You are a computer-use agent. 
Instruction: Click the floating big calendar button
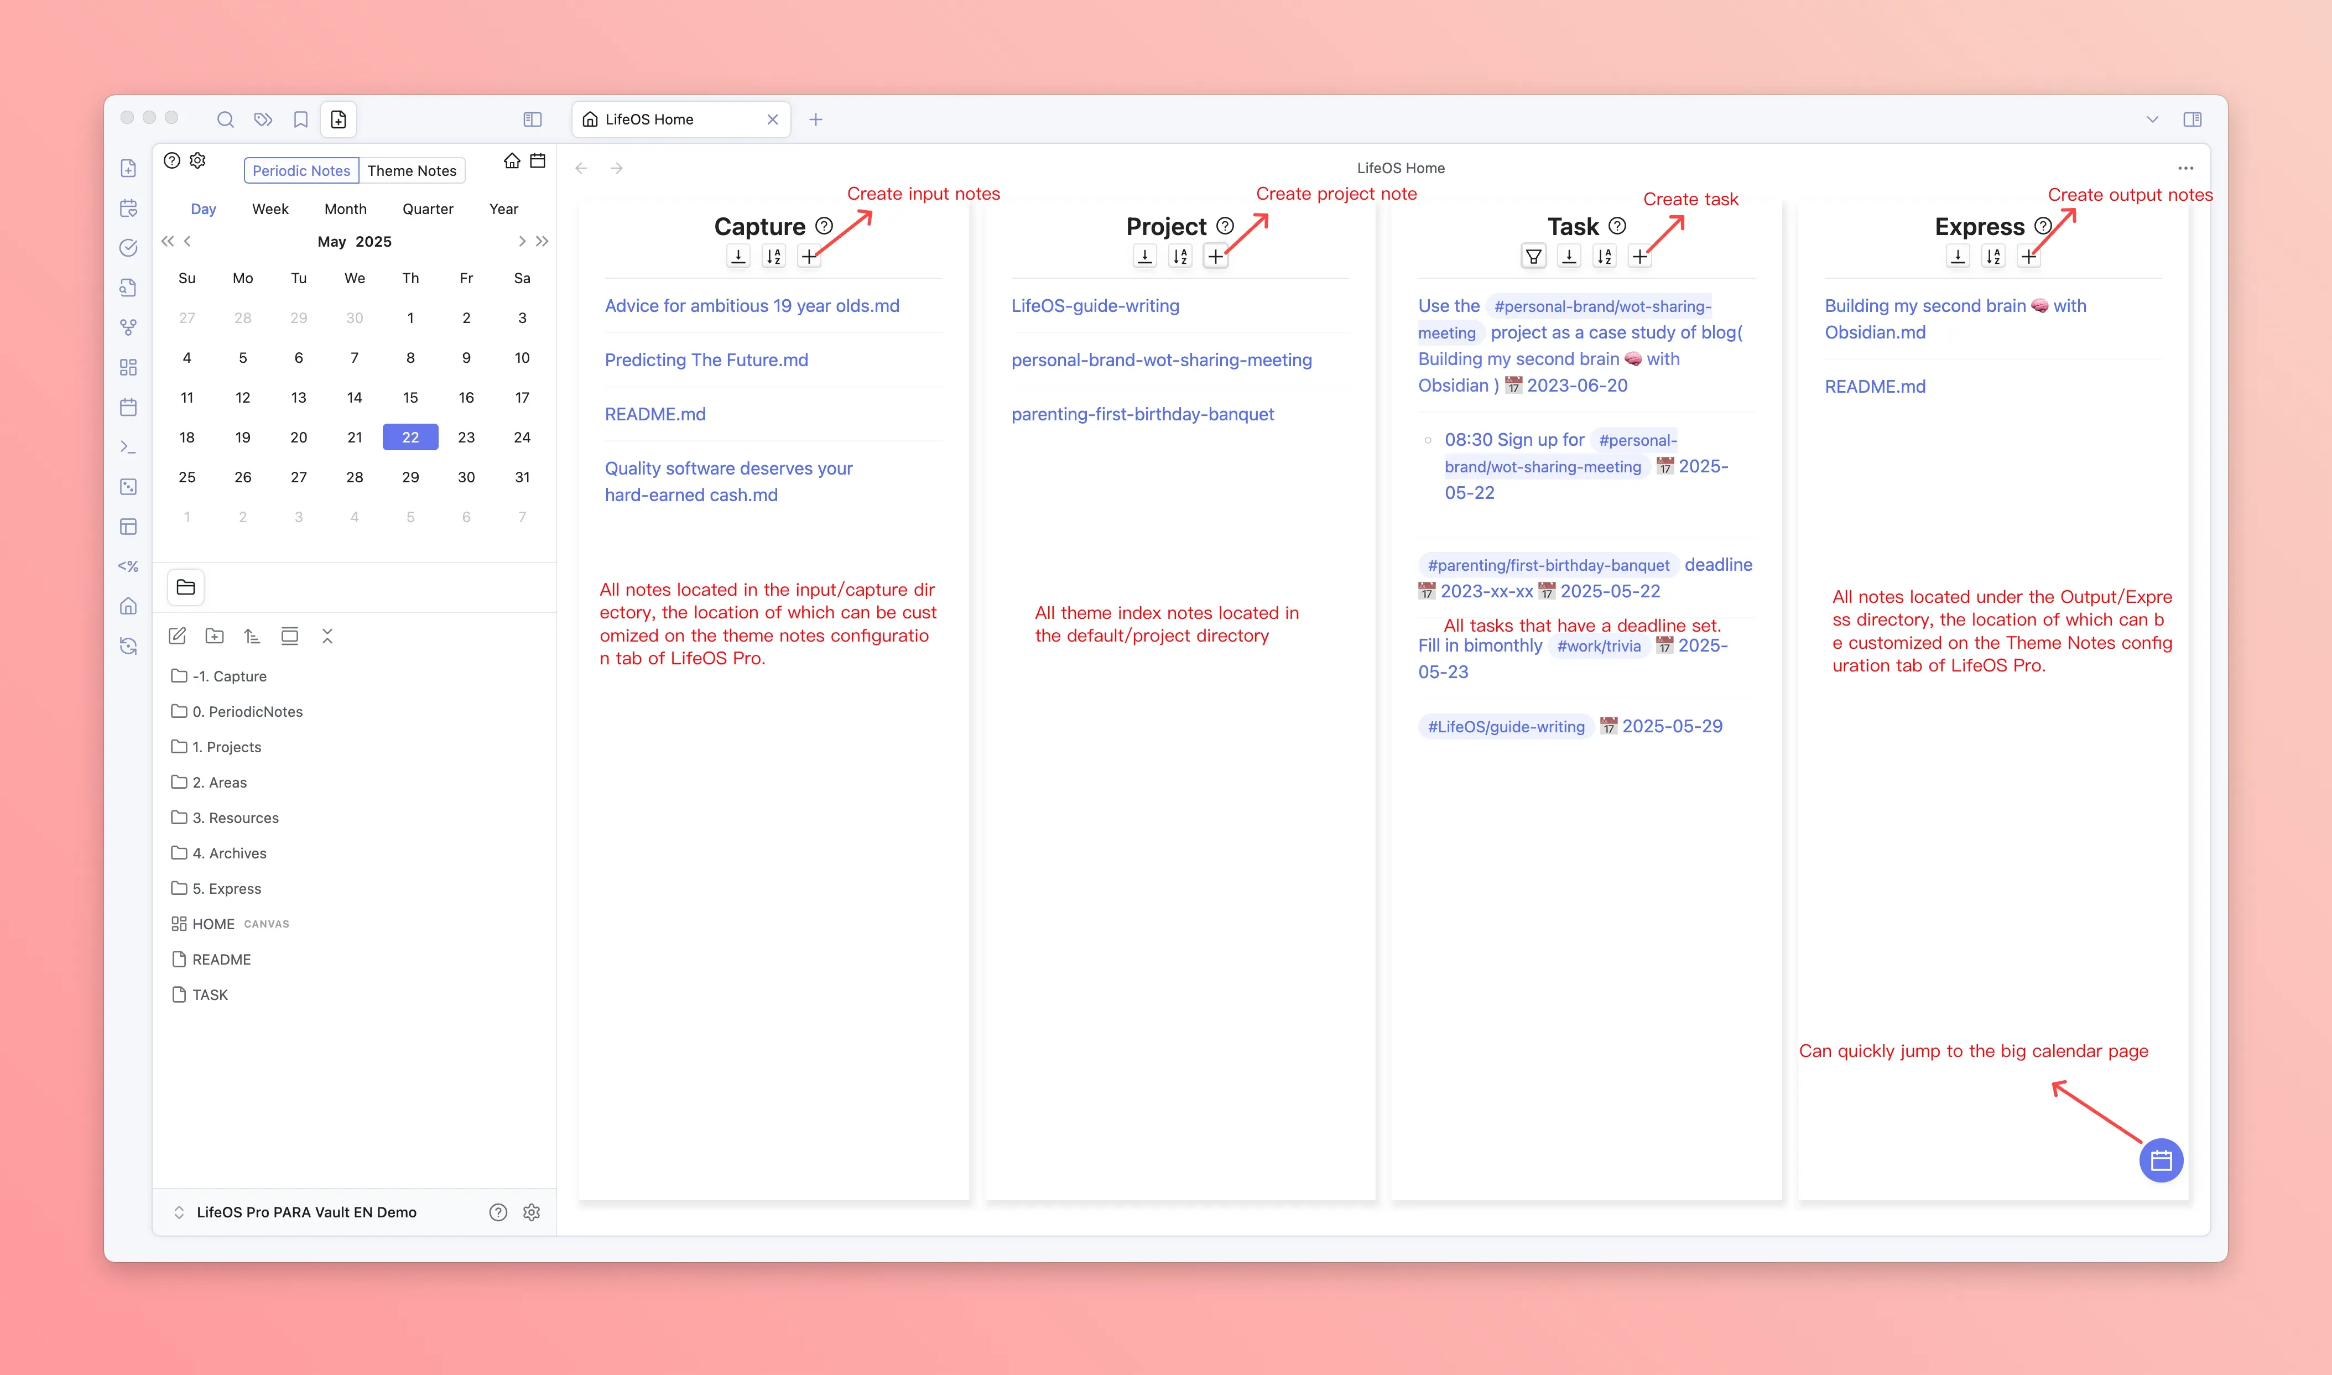(2161, 1160)
